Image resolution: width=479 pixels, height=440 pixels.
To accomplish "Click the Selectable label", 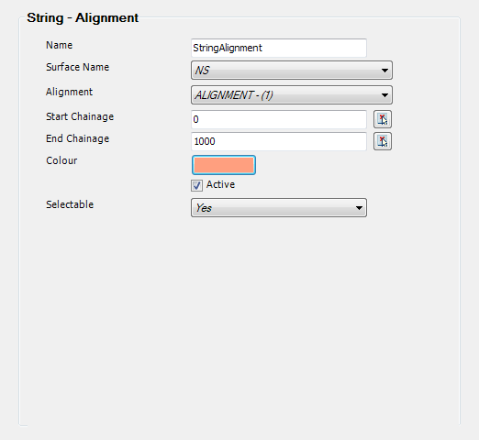I will pyautogui.click(x=70, y=204).
